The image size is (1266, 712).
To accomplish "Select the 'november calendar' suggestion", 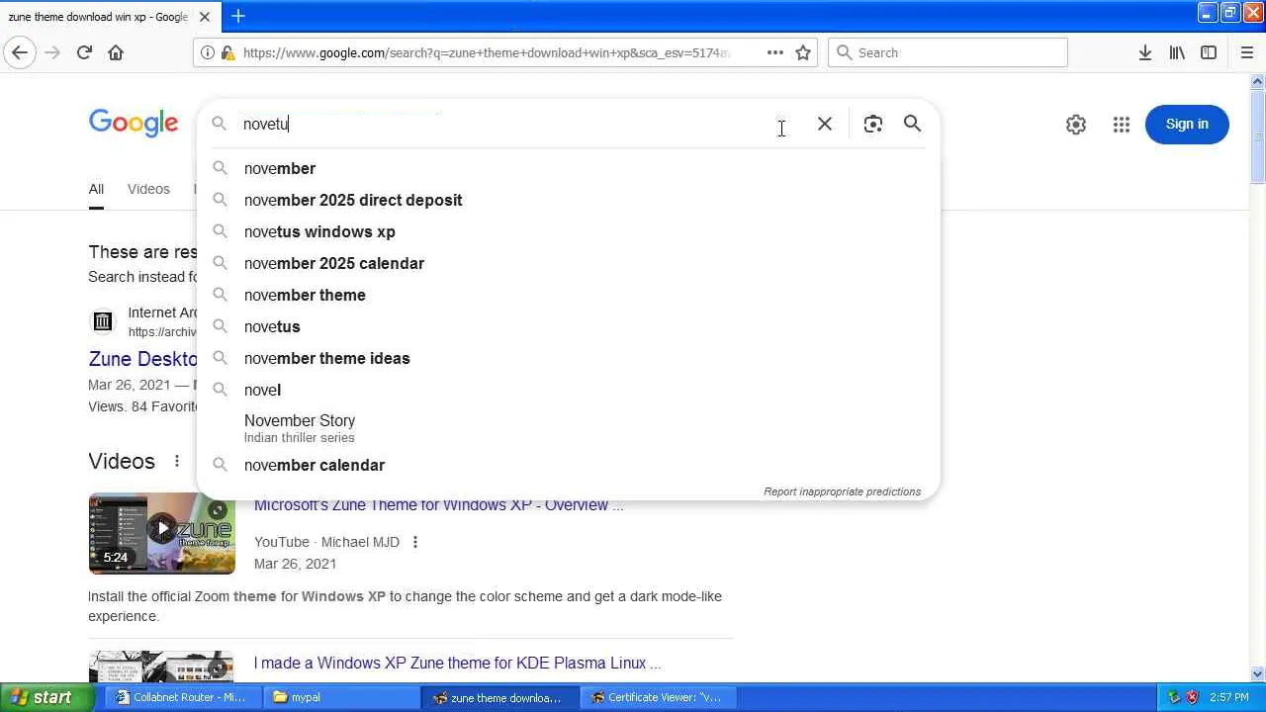I will pos(569,465).
